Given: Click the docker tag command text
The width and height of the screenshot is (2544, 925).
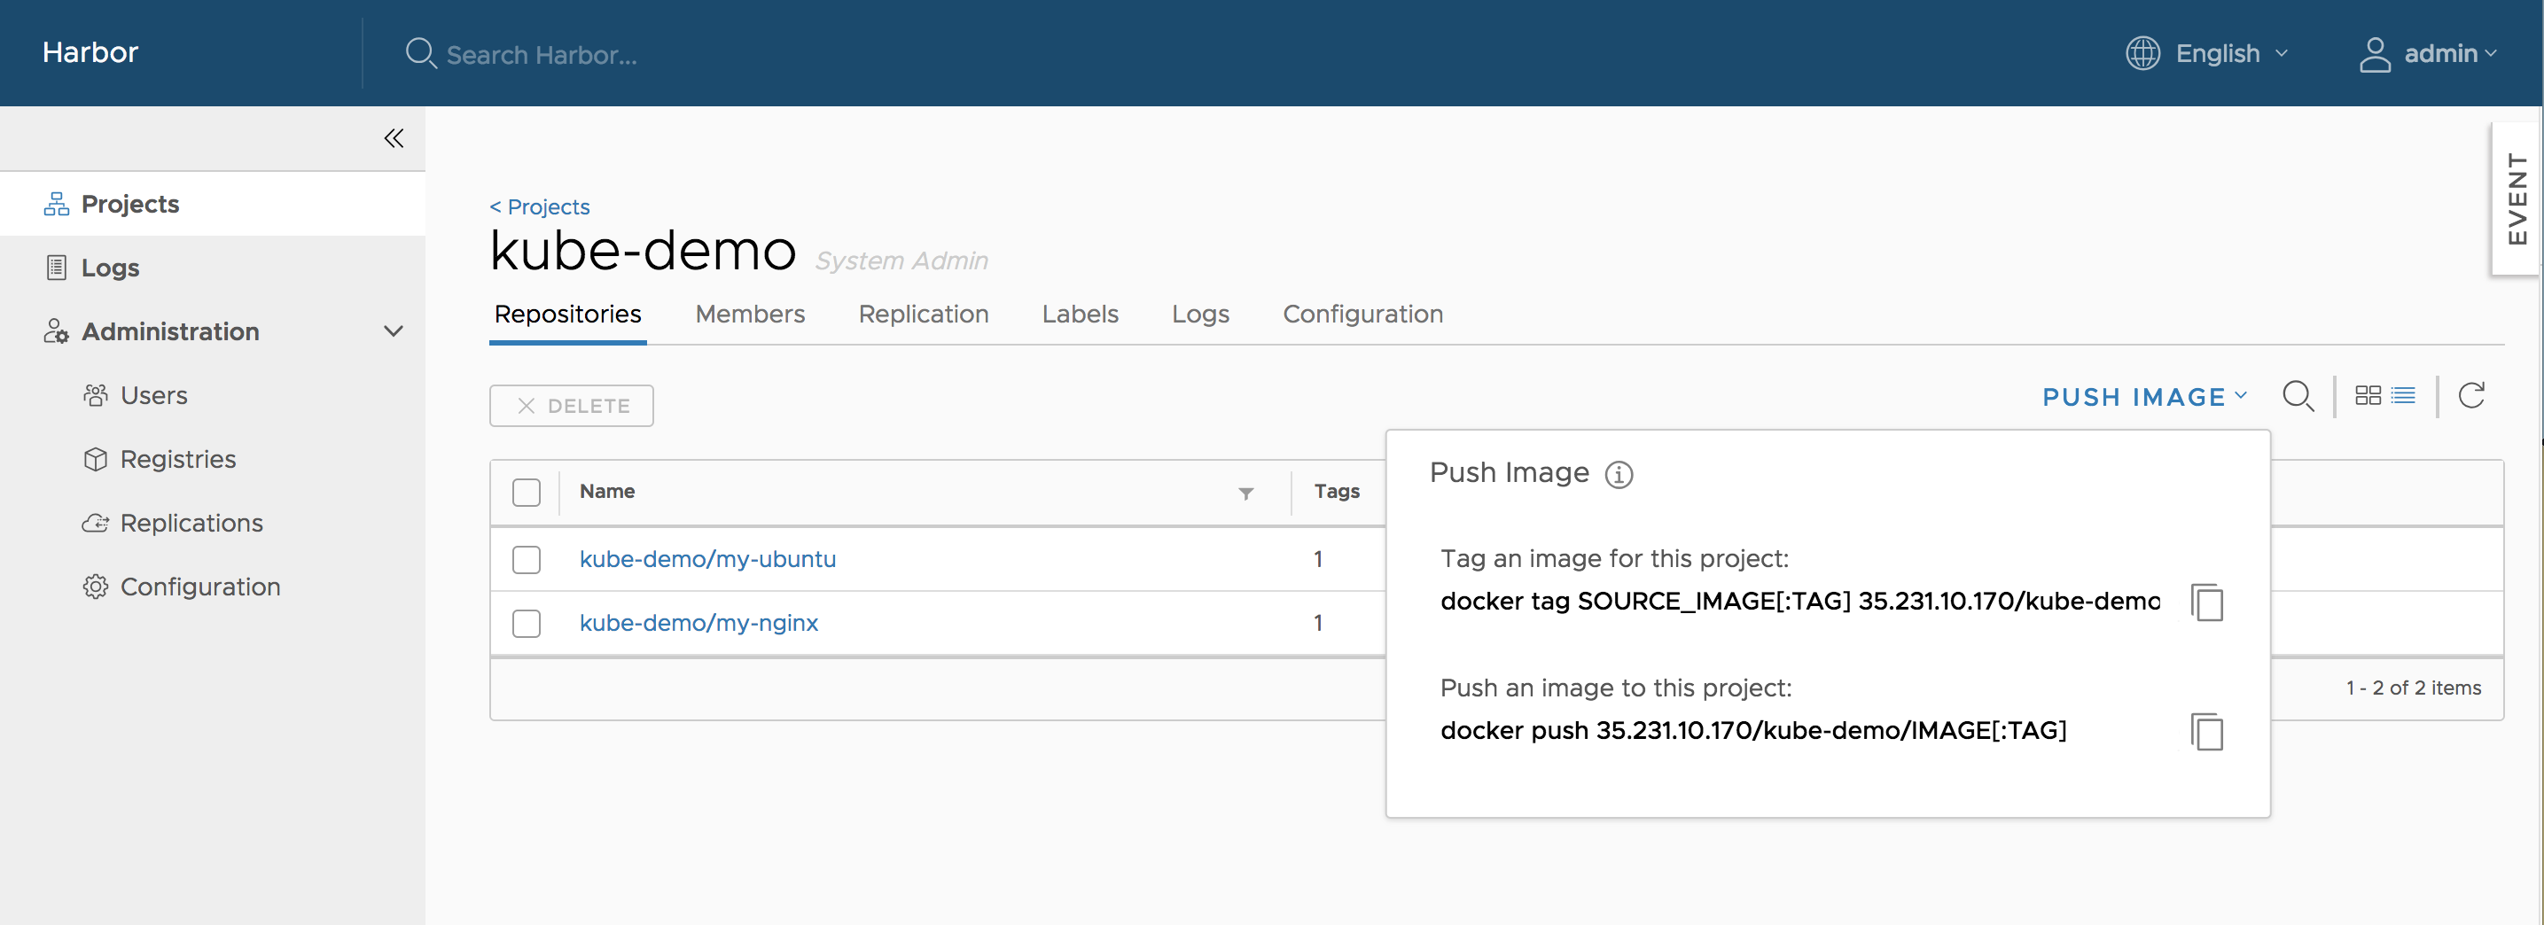Looking at the screenshot, I should tap(1799, 602).
